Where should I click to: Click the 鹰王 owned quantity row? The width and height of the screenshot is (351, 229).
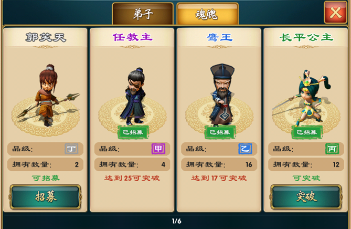click(219, 164)
